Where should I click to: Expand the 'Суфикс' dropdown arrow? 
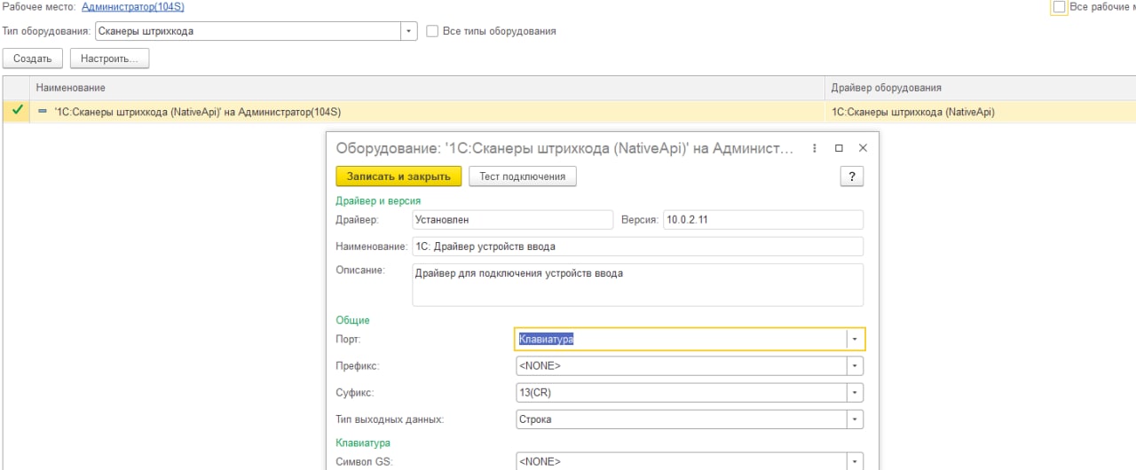point(855,392)
